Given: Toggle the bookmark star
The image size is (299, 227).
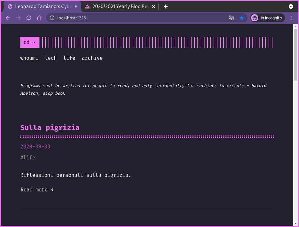Looking at the screenshot, I should pyautogui.click(x=242, y=18).
